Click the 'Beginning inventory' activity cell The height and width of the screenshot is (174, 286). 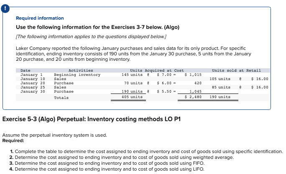point(77,75)
